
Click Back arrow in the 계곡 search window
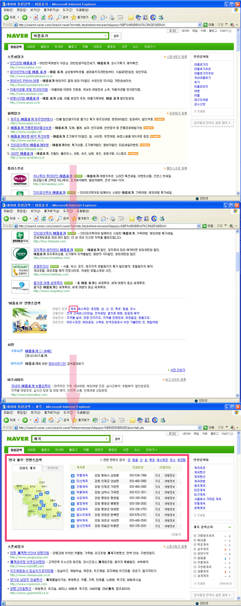6,420
